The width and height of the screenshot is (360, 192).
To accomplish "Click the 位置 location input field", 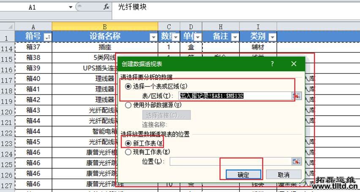I will point(231,161).
